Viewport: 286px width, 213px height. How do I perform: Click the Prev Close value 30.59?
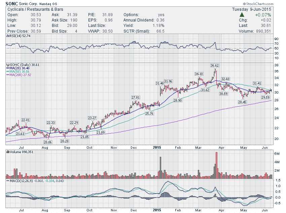pos(36,31)
